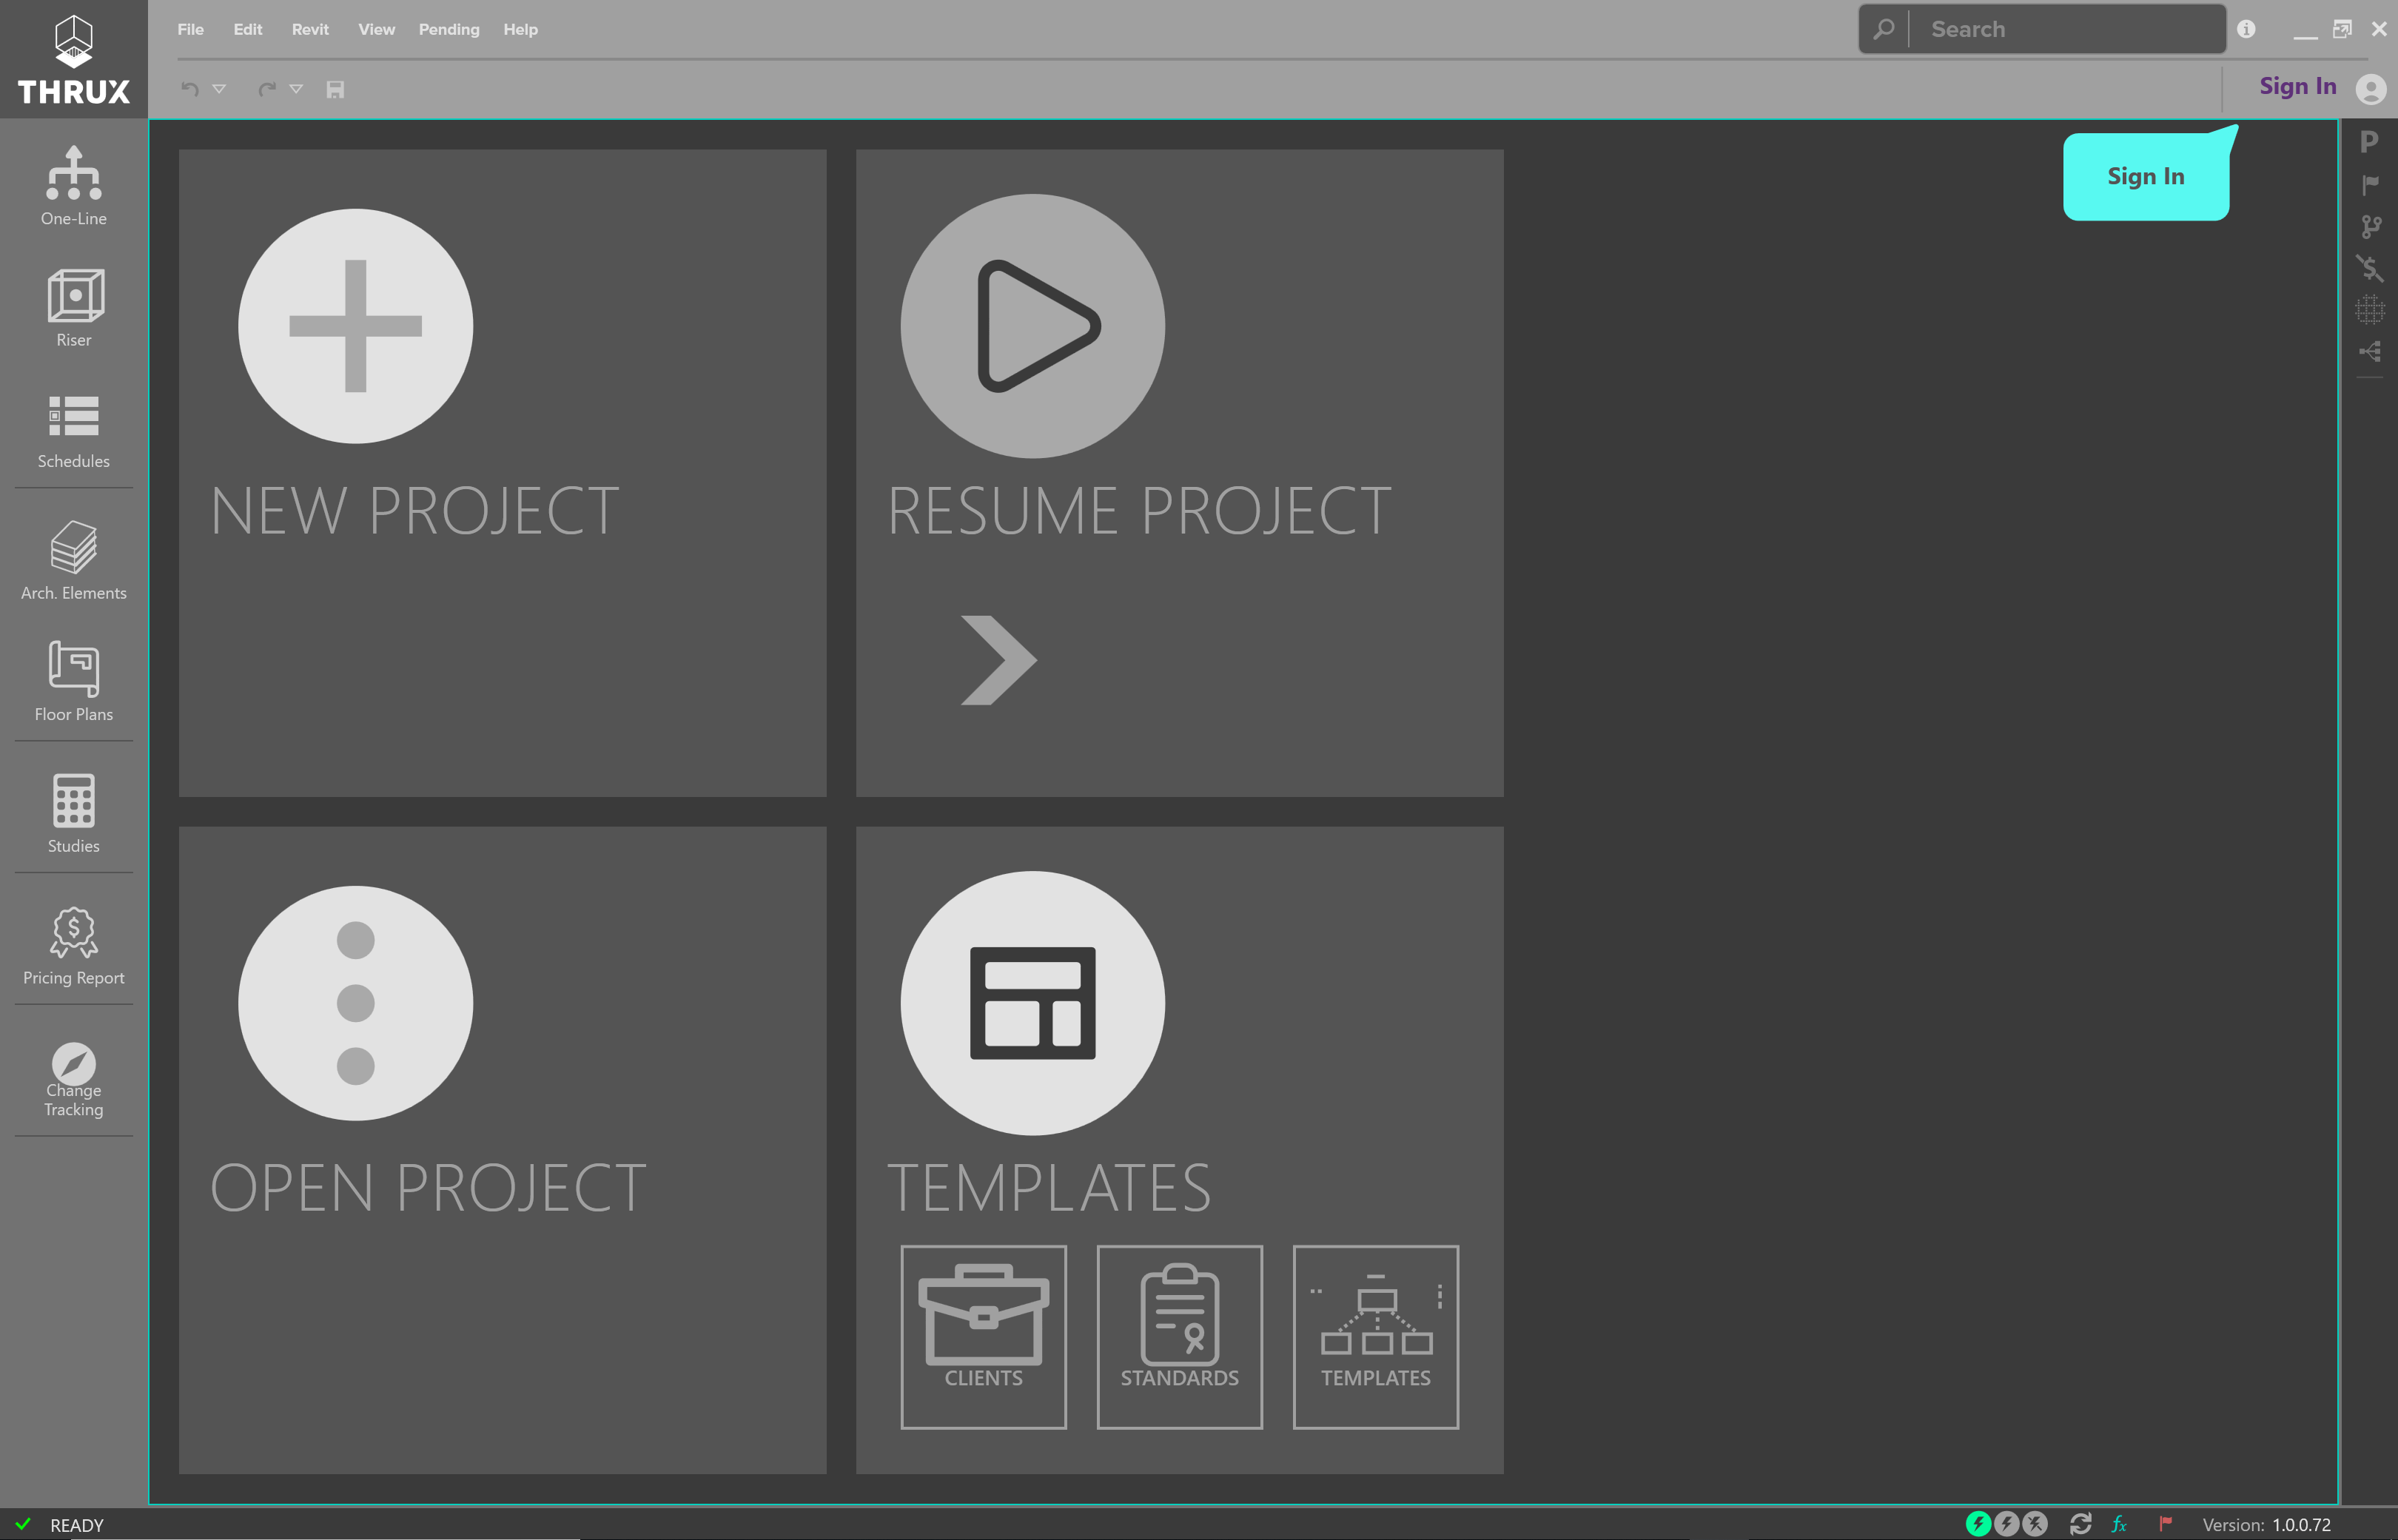Screen dimensions: 2398x1540
Task: Toggle the gray lightning bolt status
Action: tap(2006, 1524)
